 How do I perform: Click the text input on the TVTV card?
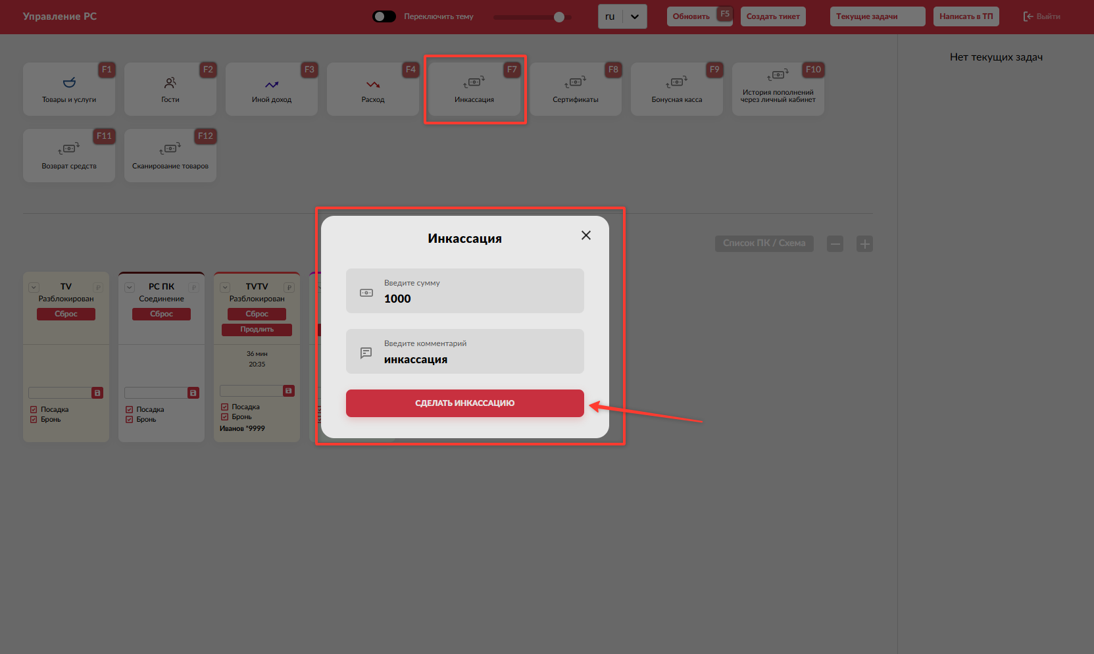(x=251, y=391)
